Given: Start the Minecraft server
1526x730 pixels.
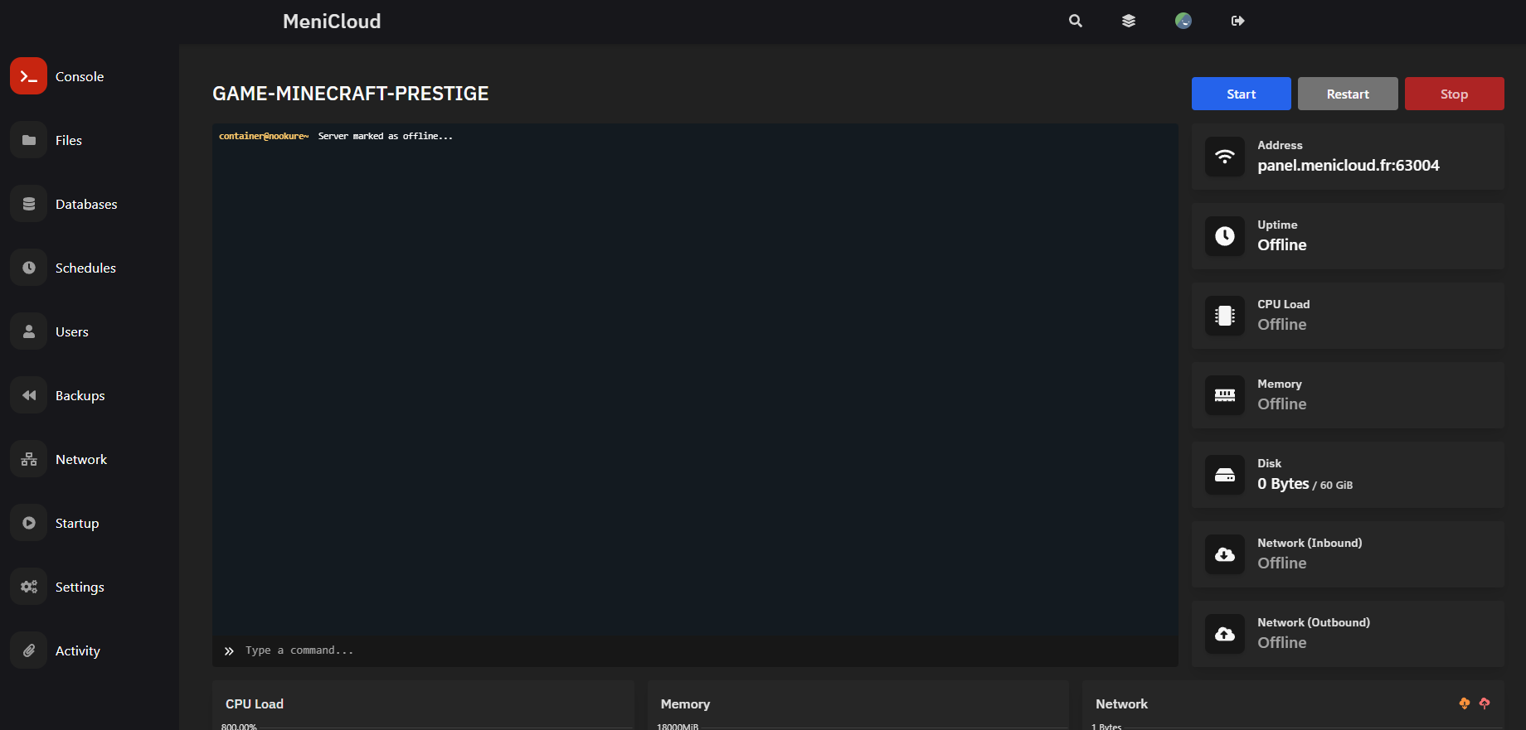Looking at the screenshot, I should coord(1242,94).
